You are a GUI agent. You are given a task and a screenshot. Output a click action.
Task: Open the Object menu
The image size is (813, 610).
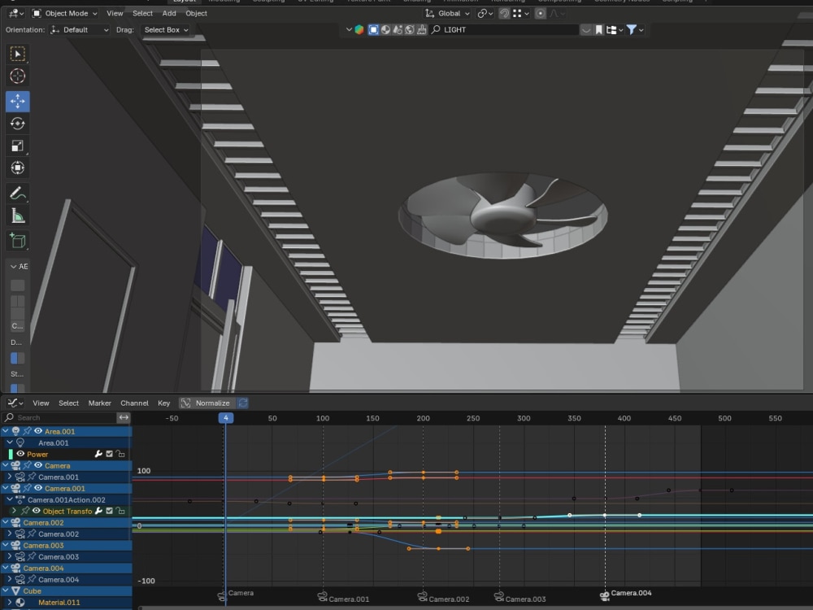(196, 14)
